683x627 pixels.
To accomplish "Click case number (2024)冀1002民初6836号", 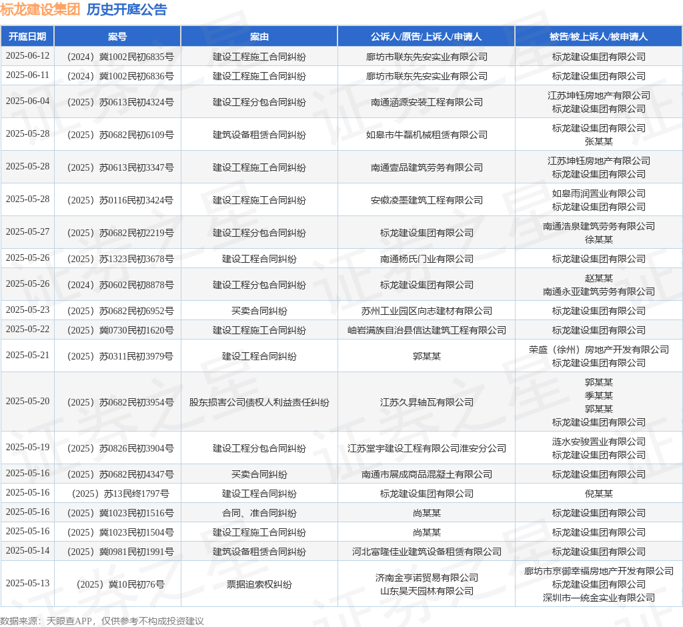I will (120, 76).
